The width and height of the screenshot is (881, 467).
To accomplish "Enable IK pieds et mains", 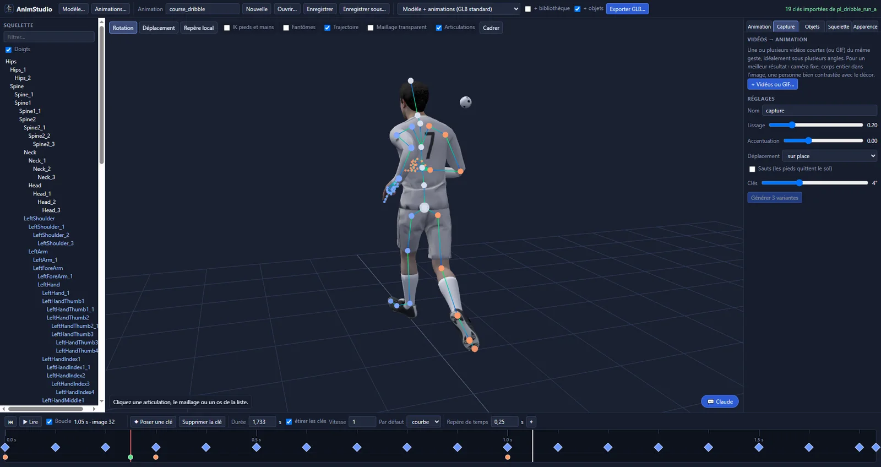I will tap(227, 28).
